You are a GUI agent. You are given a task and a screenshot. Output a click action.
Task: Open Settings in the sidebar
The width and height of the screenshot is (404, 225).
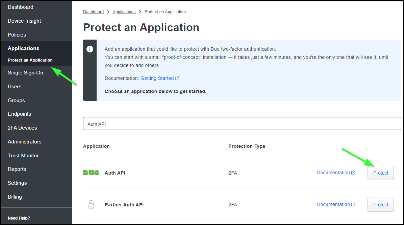click(x=17, y=183)
